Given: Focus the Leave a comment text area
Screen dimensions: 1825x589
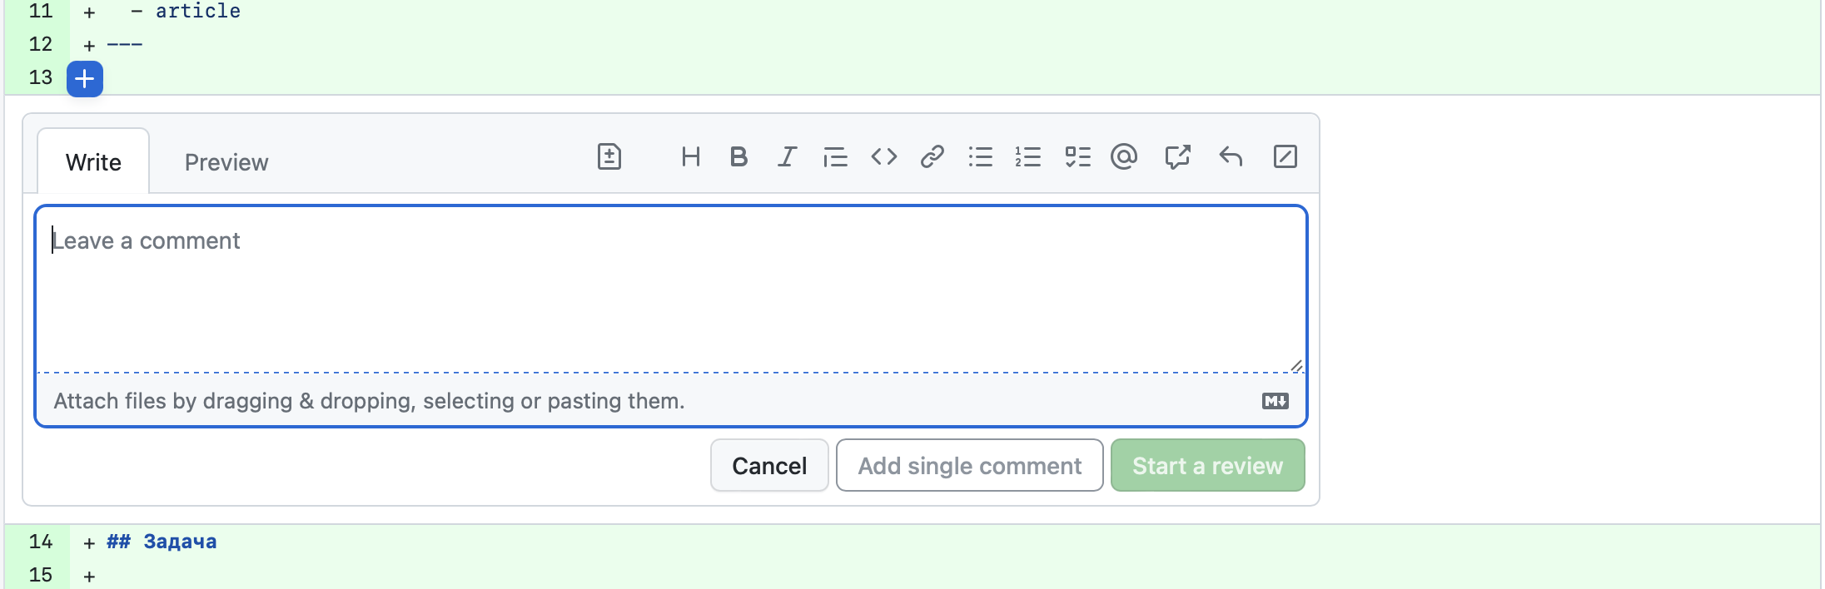Looking at the screenshot, I should point(670,289).
